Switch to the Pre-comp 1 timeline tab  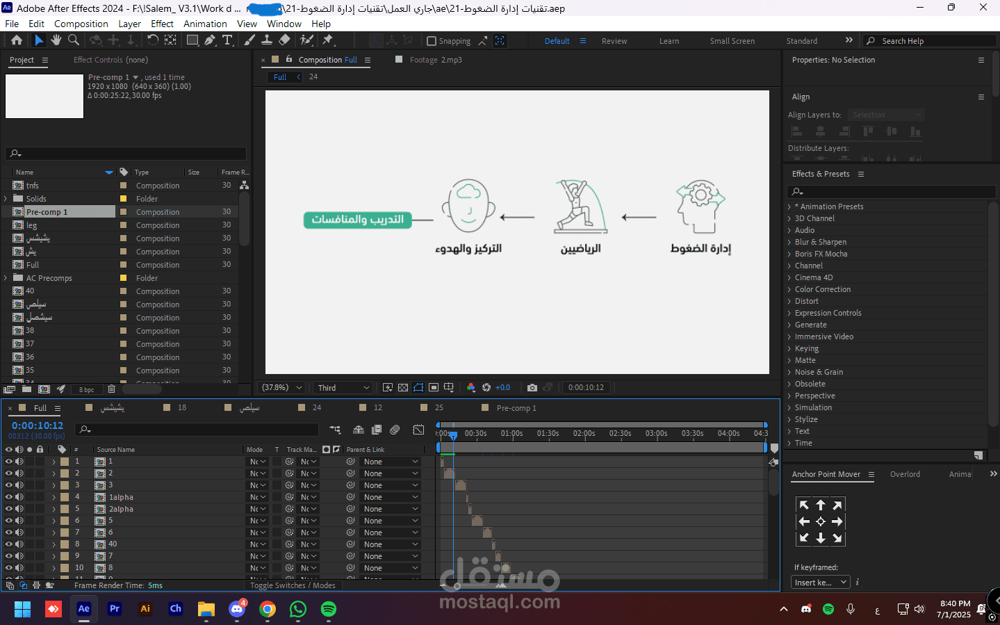516,408
